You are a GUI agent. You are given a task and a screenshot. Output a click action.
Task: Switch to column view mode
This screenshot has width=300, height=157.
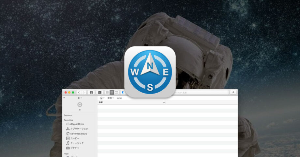click(116, 93)
